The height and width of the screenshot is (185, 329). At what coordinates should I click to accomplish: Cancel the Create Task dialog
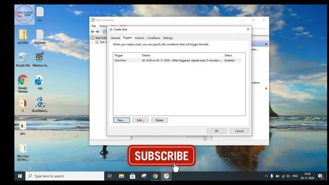[x=239, y=131]
